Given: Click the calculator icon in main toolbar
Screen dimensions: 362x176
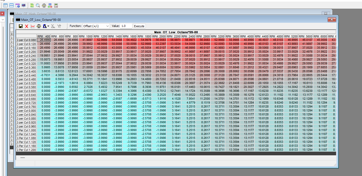Looking at the screenshot, I should coord(56,5).
